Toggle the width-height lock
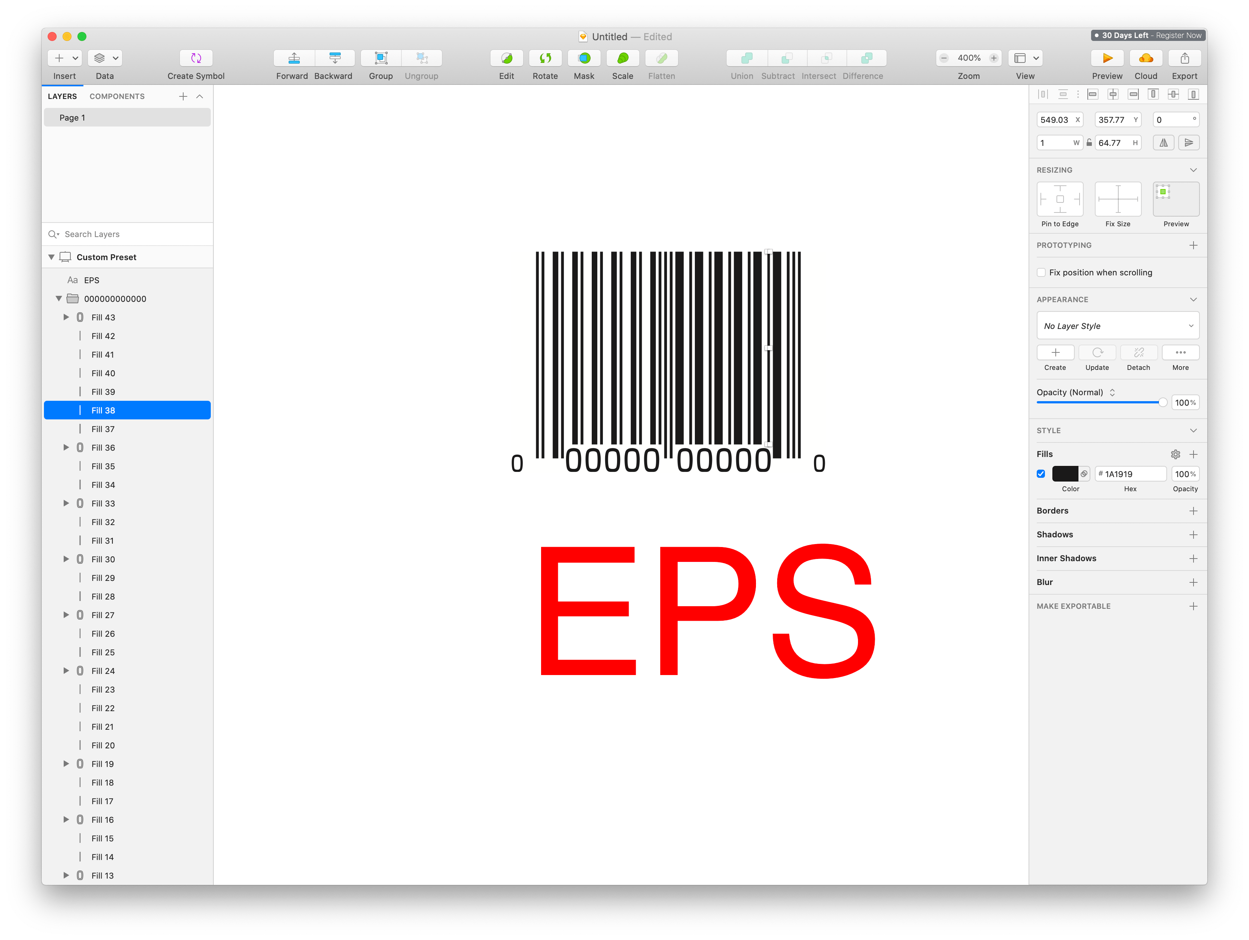 point(1089,143)
